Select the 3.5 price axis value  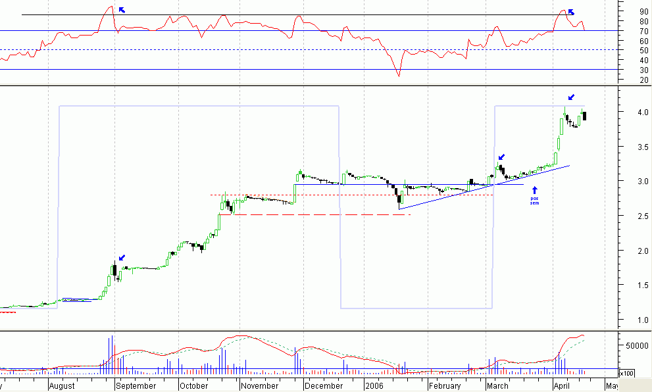coord(642,147)
